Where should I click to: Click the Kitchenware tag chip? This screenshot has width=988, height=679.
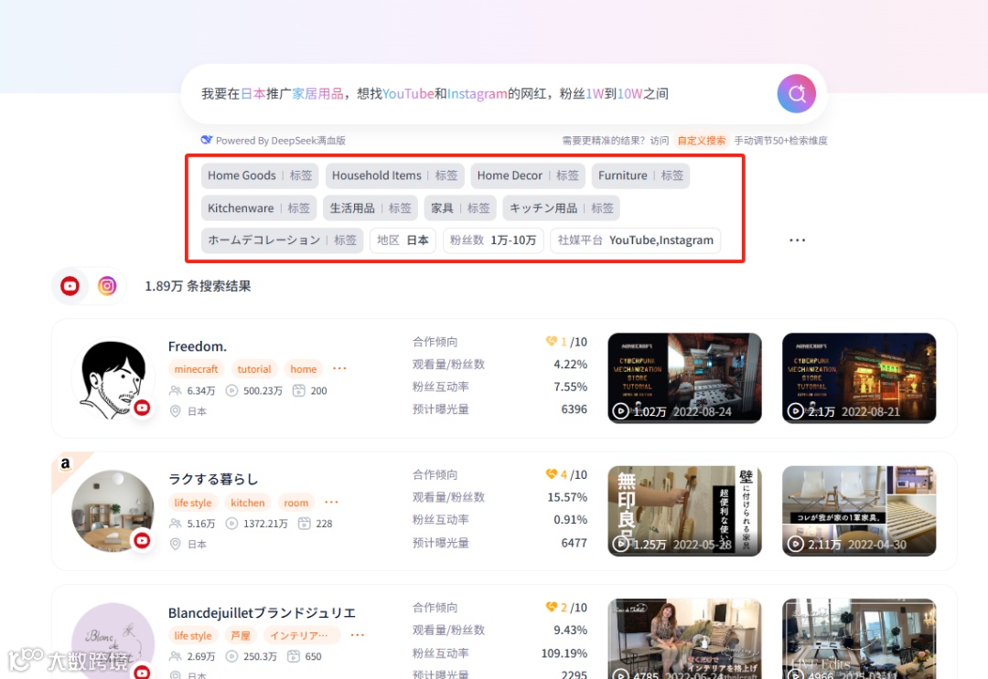pyautogui.click(x=259, y=208)
